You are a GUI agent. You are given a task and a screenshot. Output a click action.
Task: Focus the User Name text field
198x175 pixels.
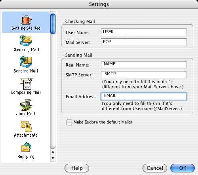[144, 32]
